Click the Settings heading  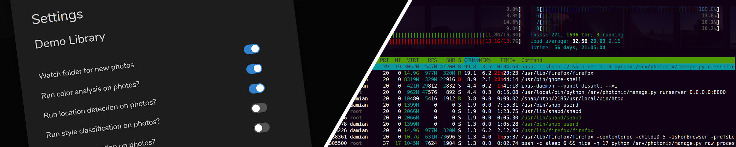tap(57, 17)
